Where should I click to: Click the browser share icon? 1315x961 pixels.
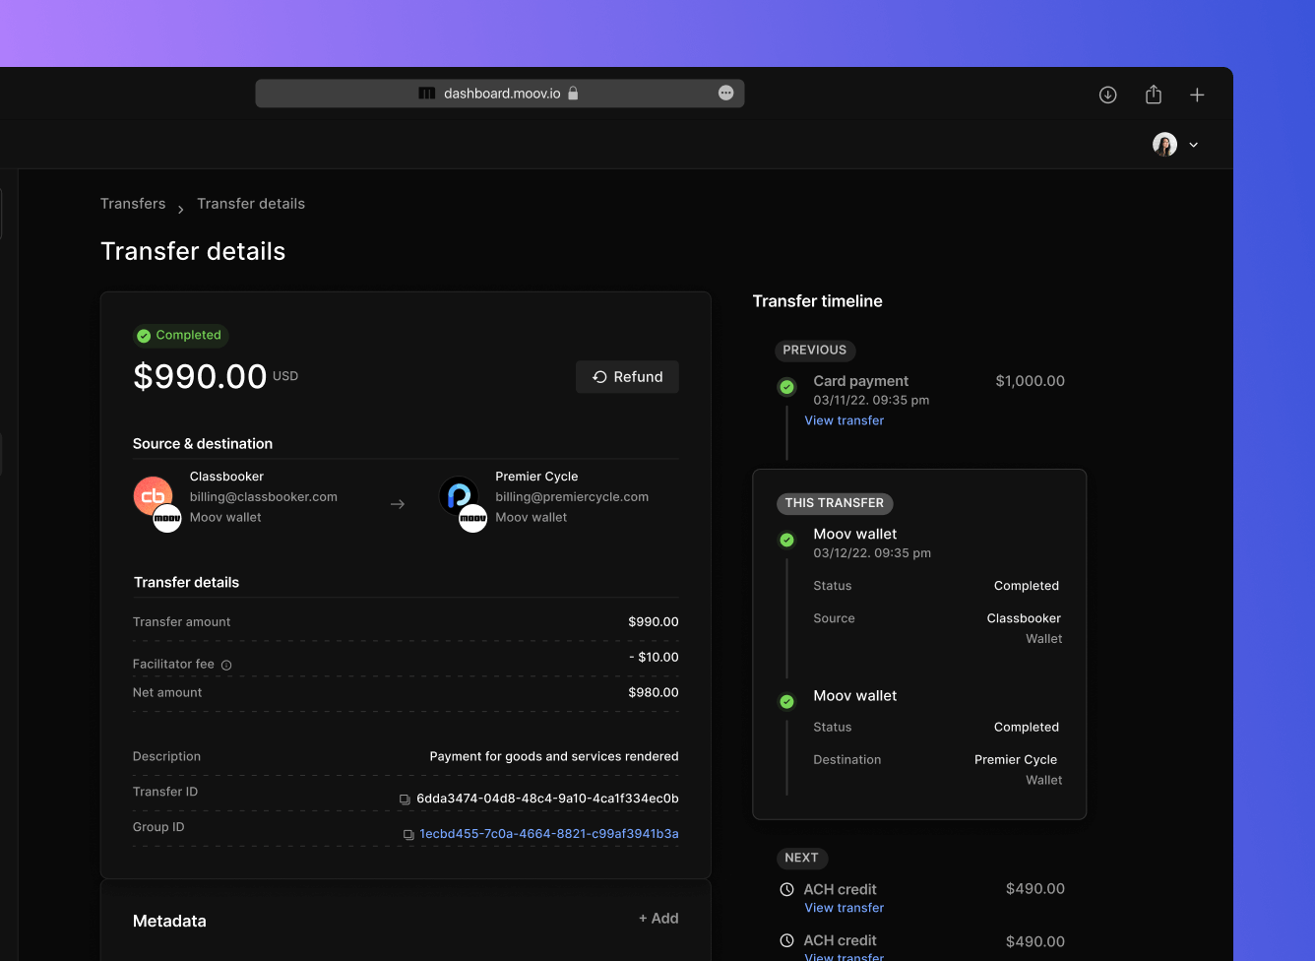coord(1153,95)
